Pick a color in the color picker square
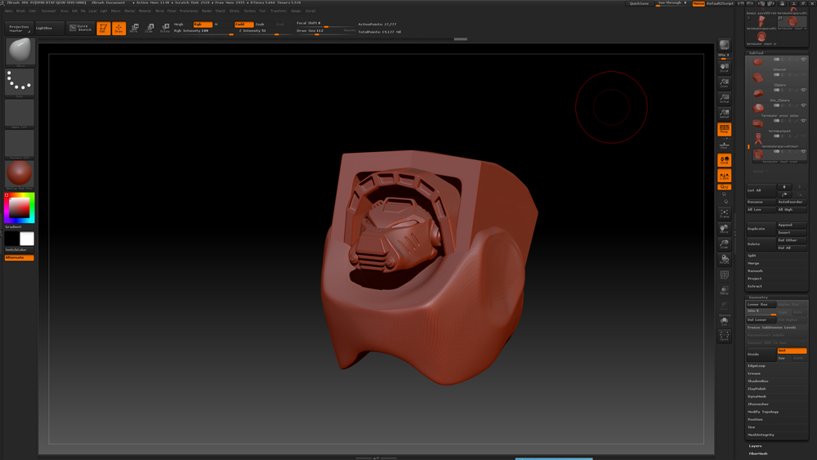 point(19,208)
